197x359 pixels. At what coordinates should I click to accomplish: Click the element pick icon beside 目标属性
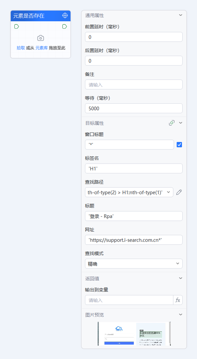172,123
